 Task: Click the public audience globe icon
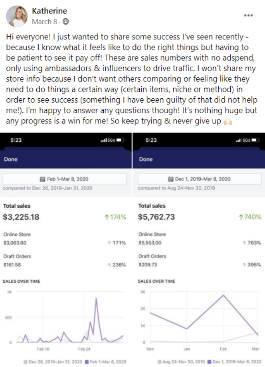pos(65,21)
